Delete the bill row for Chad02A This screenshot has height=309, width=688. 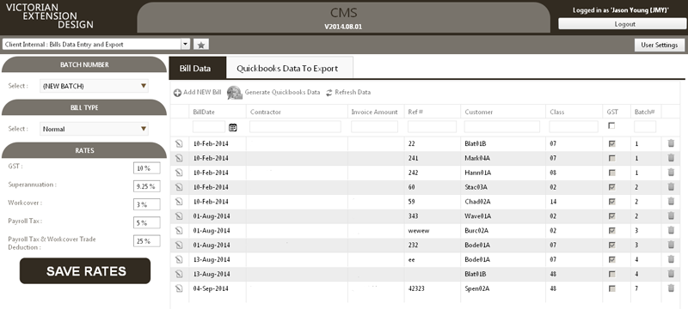(x=671, y=201)
